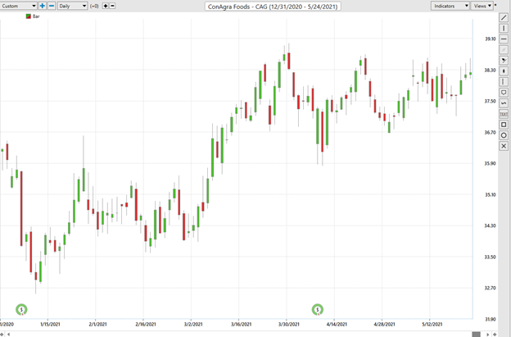Click the 34.30 price axis label
Image resolution: width=511 pixels, height=337 pixels.
click(x=491, y=225)
